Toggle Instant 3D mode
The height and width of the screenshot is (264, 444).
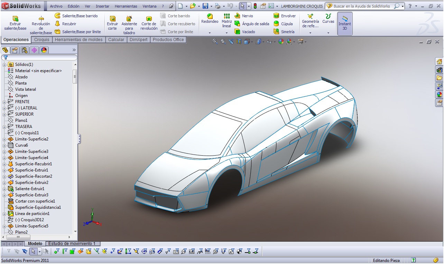[x=345, y=23]
